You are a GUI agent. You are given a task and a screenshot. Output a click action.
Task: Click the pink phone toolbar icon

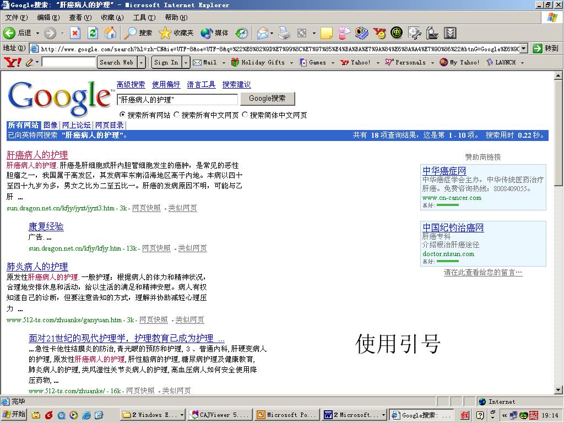coord(344,33)
